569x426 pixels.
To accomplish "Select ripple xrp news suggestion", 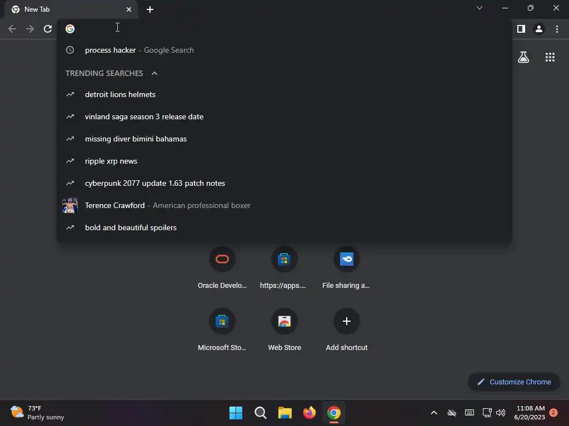I will click(x=284, y=161).
